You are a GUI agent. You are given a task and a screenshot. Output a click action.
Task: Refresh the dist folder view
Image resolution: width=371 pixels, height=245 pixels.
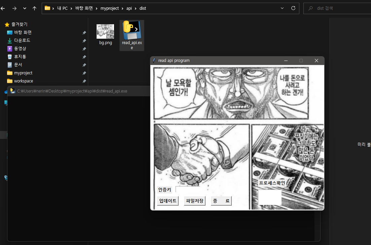pyautogui.click(x=293, y=8)
